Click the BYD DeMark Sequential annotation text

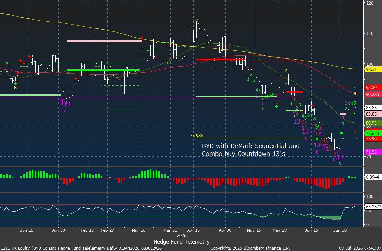coord(251,150)
